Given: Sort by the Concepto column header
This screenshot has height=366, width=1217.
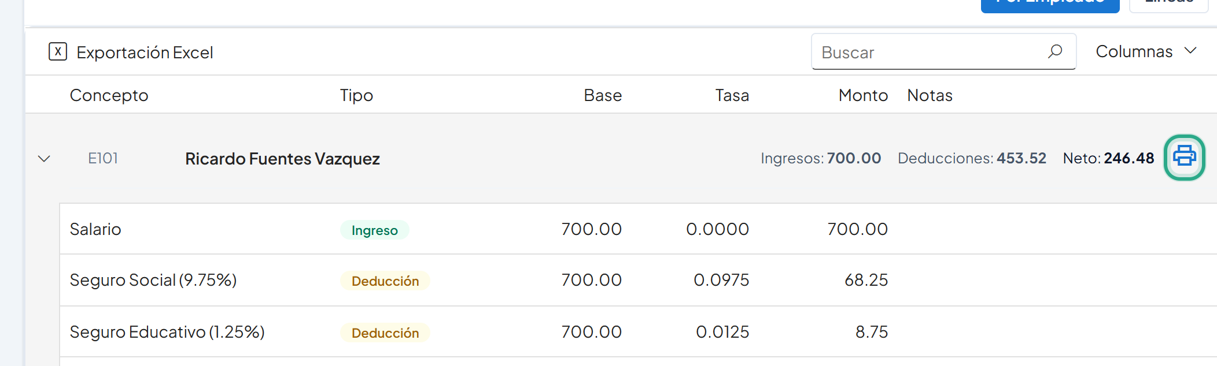Looking at the screenshot, I should coord(109,95).
